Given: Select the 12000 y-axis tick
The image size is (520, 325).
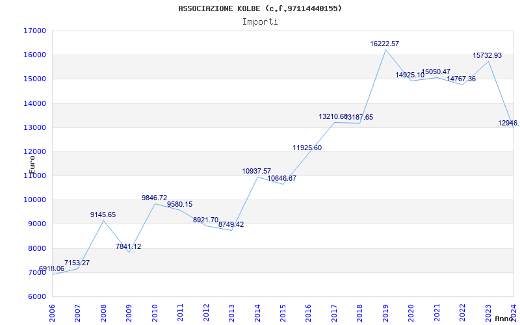Looking at the screenshot, I should click(34, 151).
